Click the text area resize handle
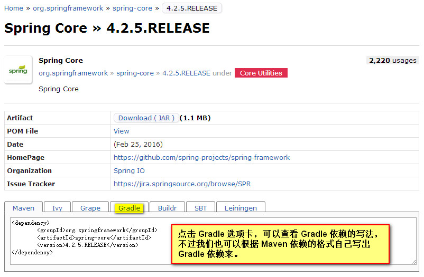Screen dimensions: 424x277 (414, 262)
